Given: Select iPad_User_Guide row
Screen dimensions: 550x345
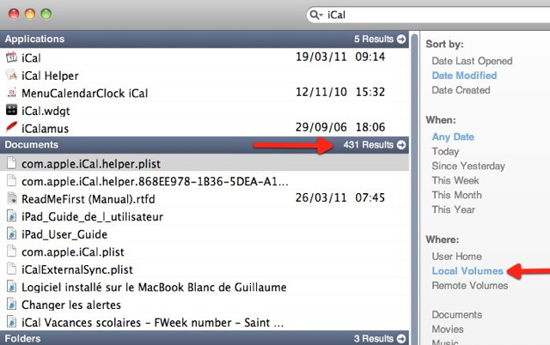Looking at the screenshot, I should 205,233.
